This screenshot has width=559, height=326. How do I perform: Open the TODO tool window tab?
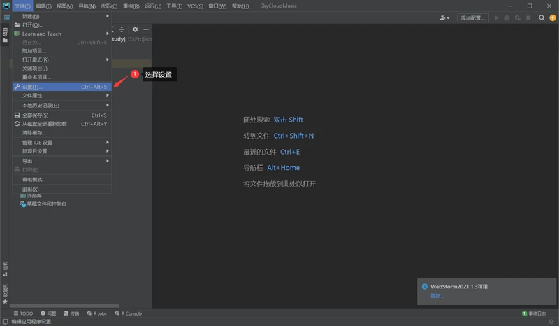(23, 313)
